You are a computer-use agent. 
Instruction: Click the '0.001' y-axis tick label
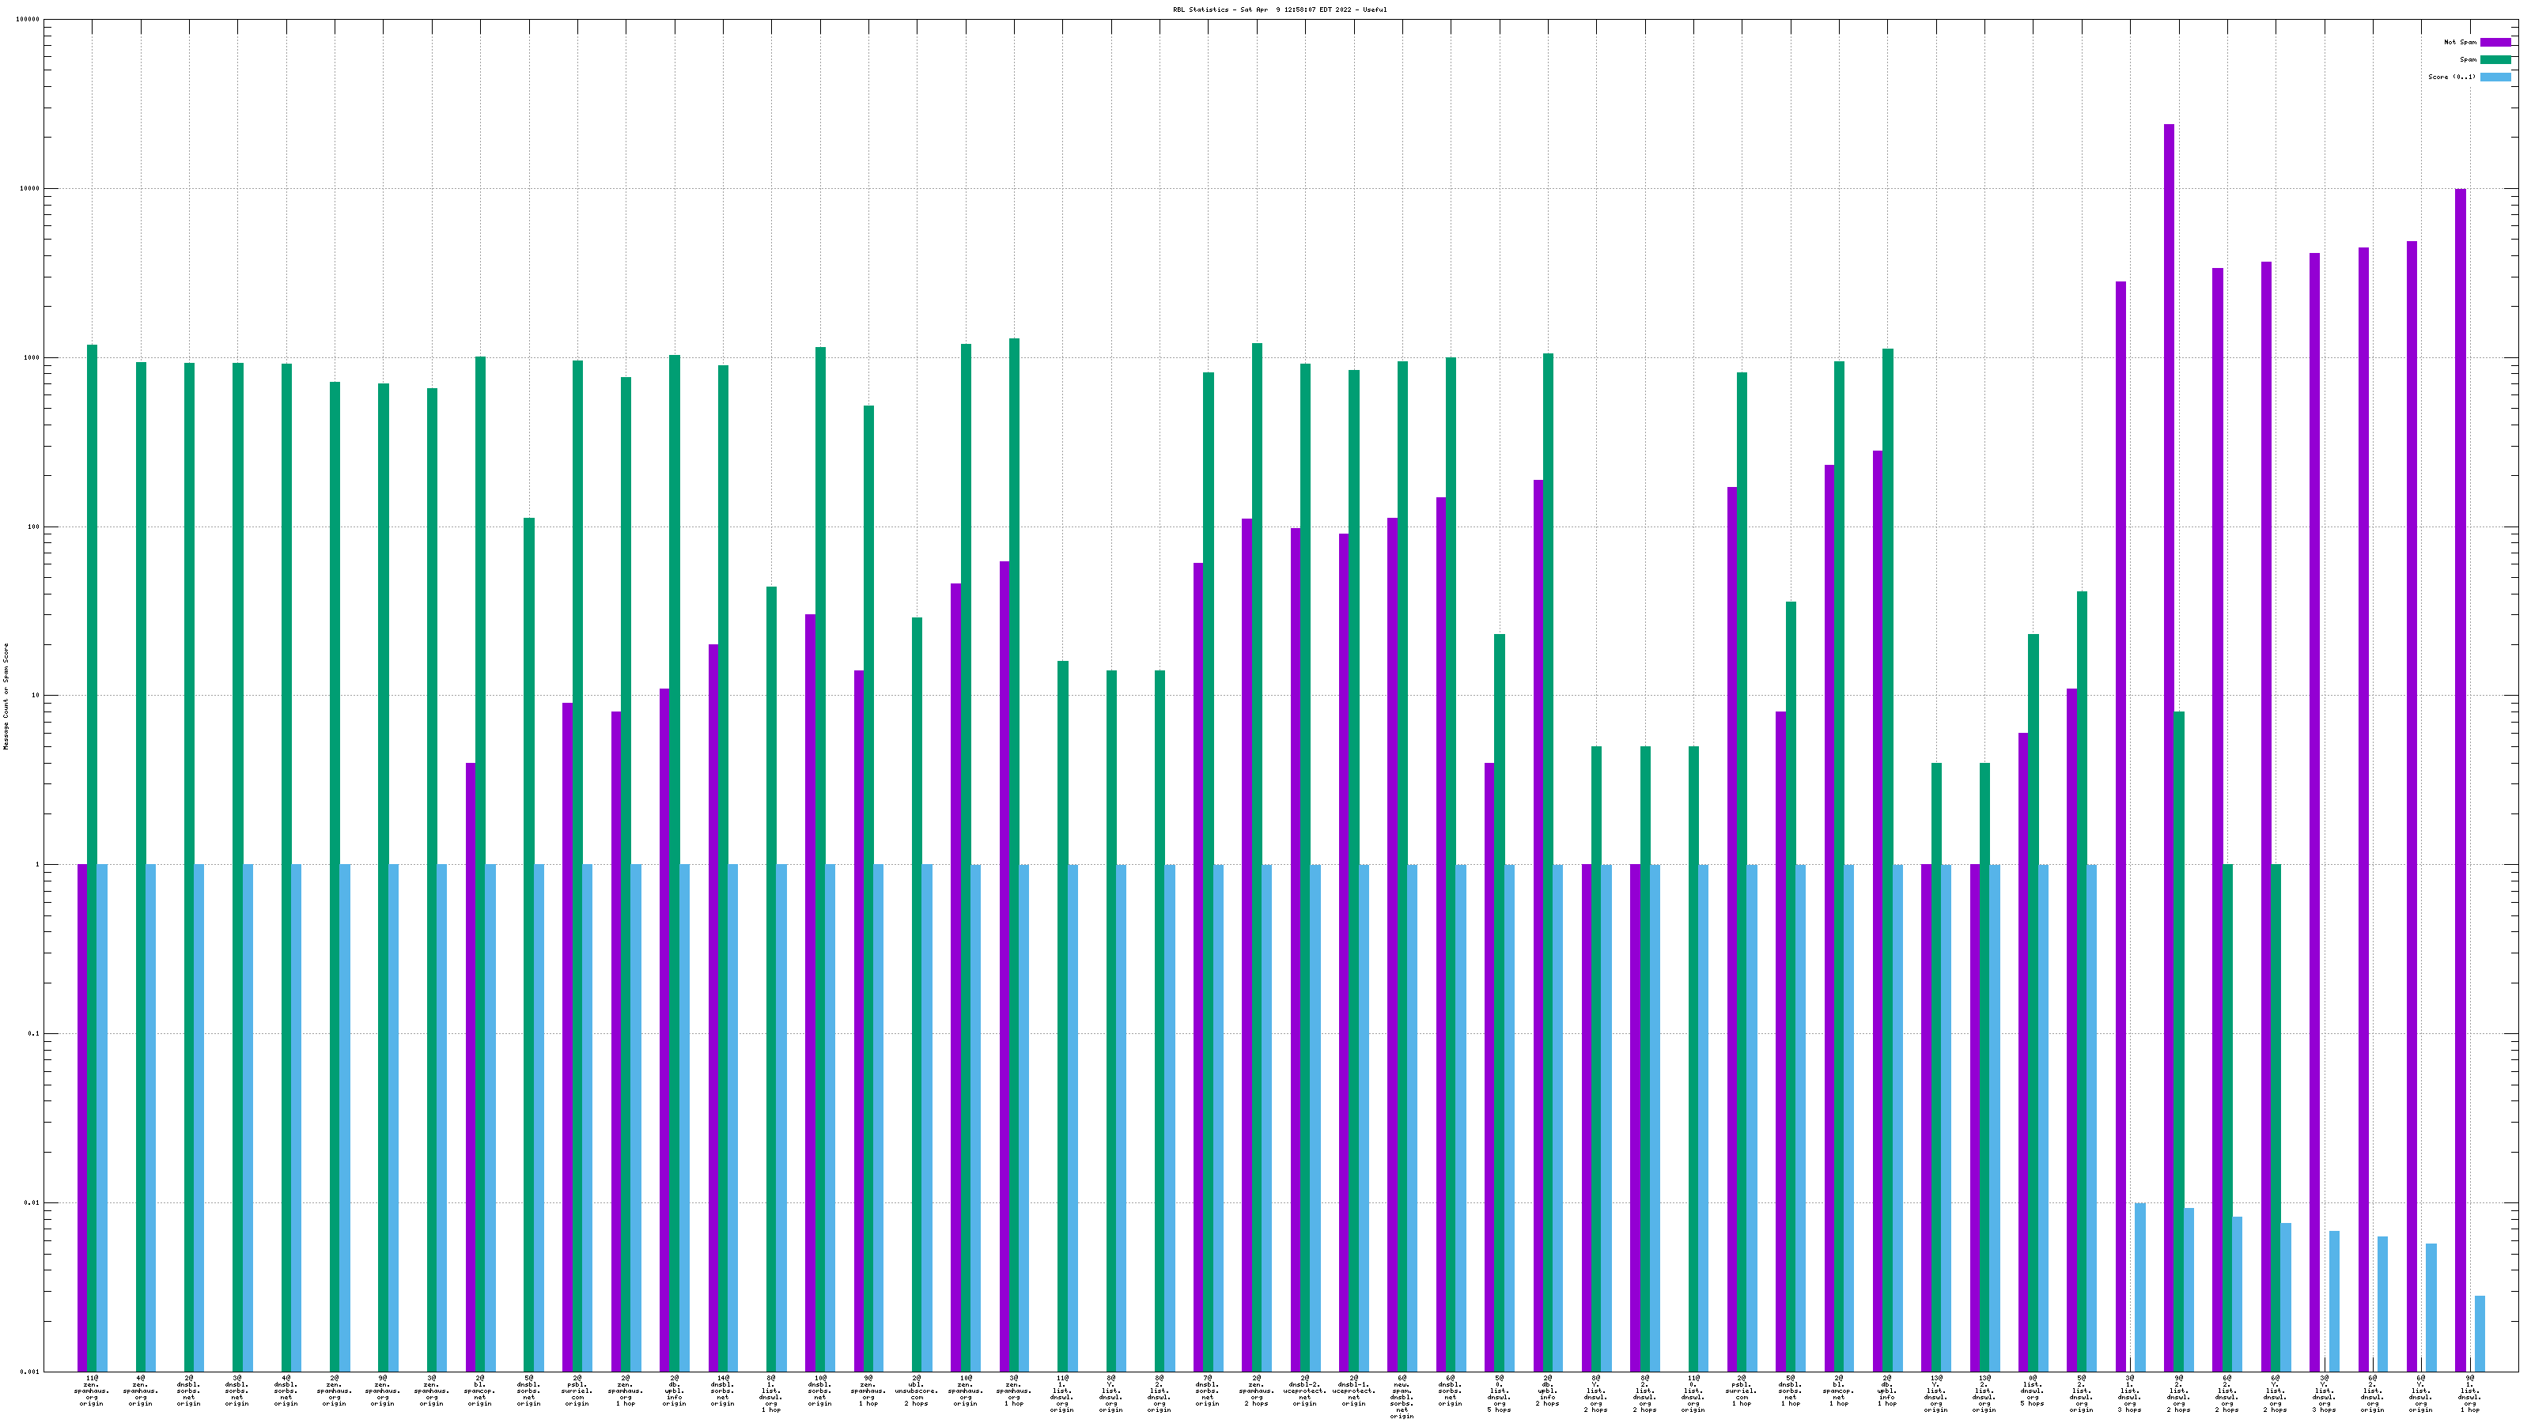tap(29, 1371)
